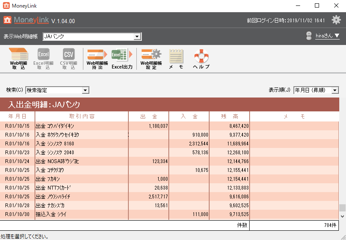Click the balance 12,268,100

click(238, 153)
